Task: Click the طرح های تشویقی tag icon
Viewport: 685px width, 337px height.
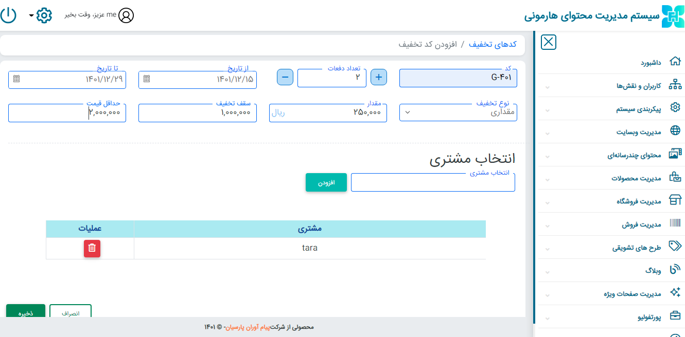Action: 675,246
